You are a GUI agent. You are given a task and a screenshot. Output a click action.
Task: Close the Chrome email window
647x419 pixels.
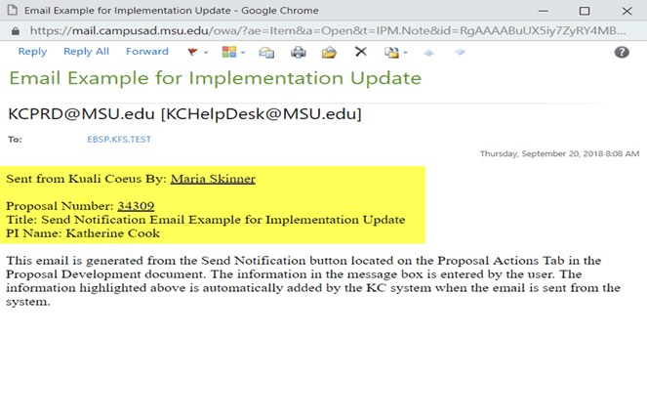(627, 11)
